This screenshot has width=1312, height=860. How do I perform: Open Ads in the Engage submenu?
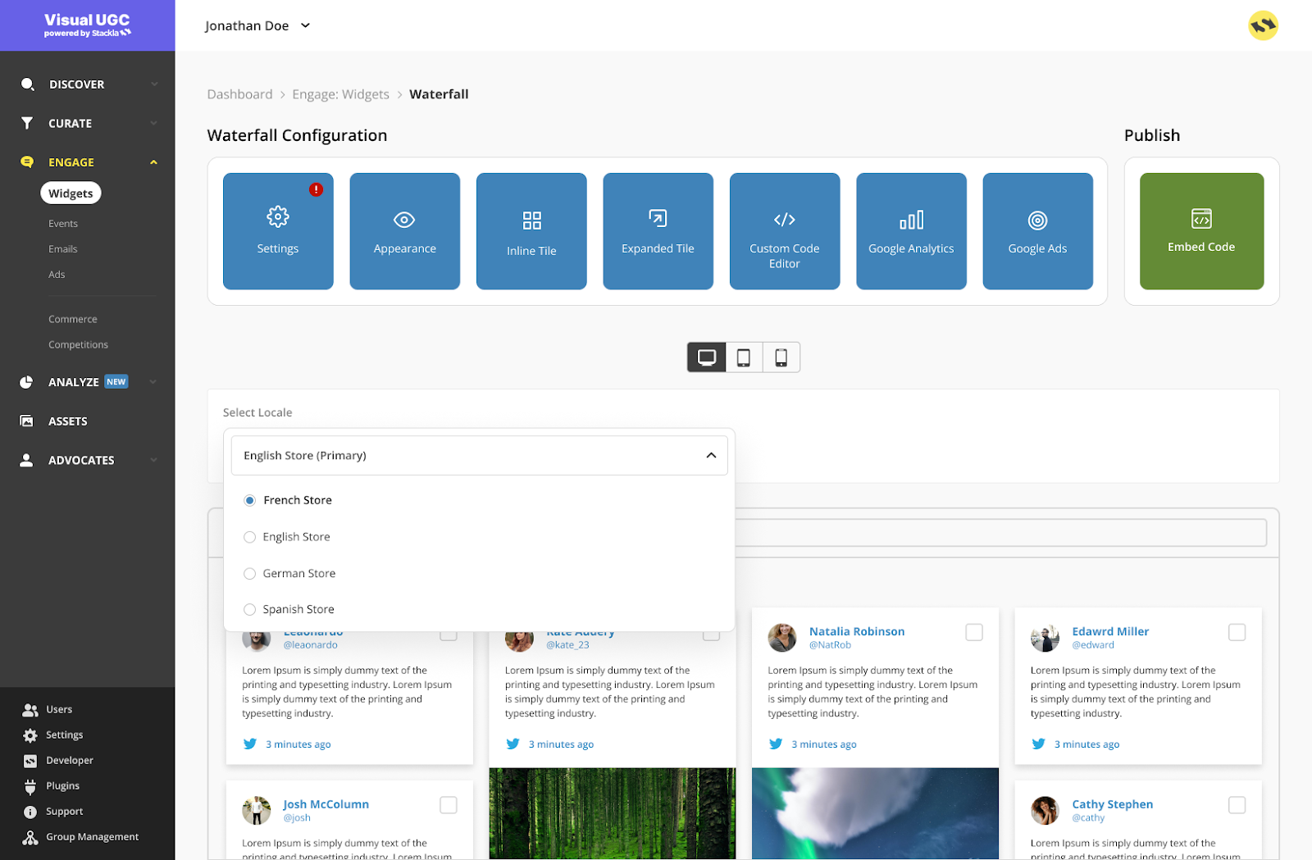click(x=57, y=275)
